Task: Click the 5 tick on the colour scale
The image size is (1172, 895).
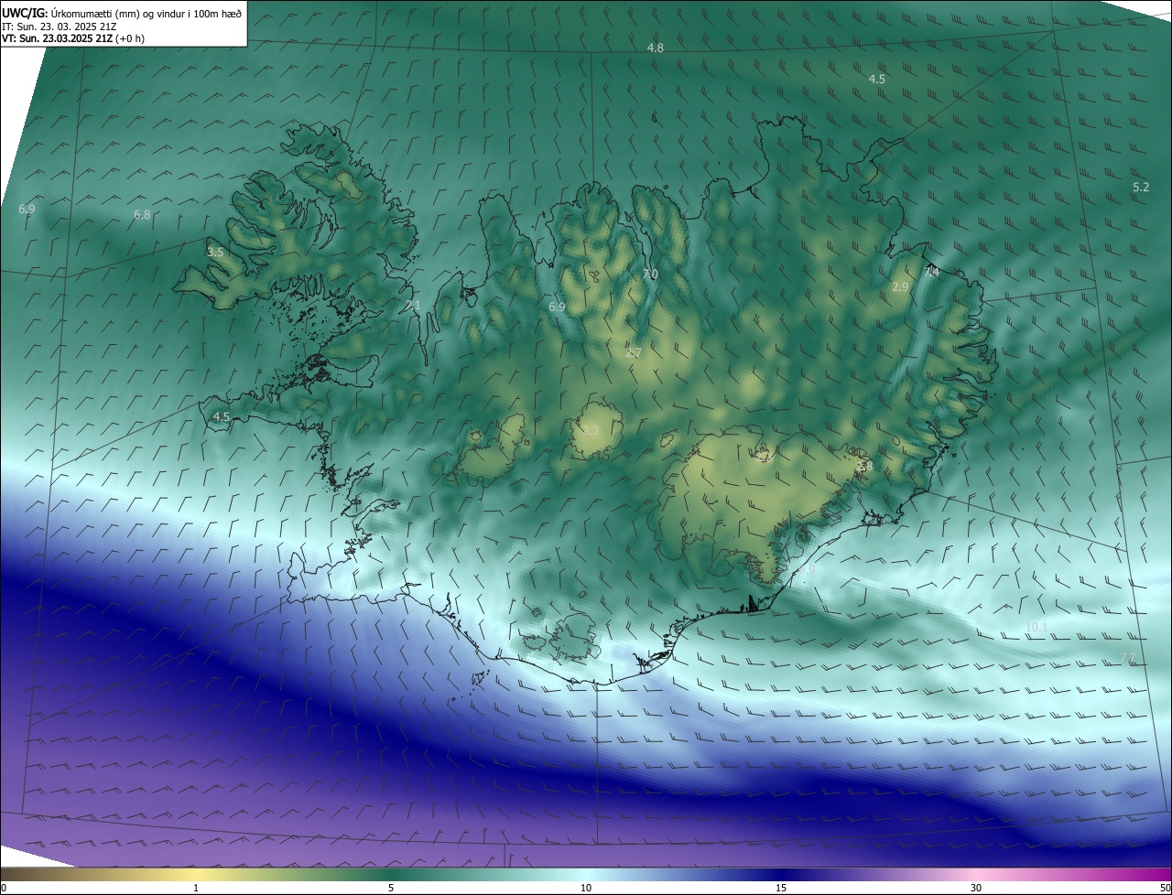Action: click(391, 888)
